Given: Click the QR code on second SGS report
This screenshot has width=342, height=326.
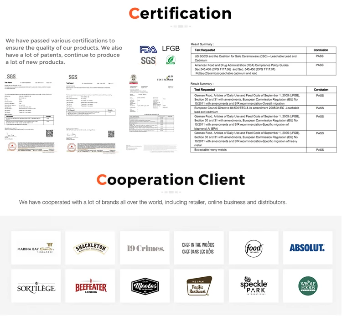Looking at the screenshot, I should tap(111, 134).
